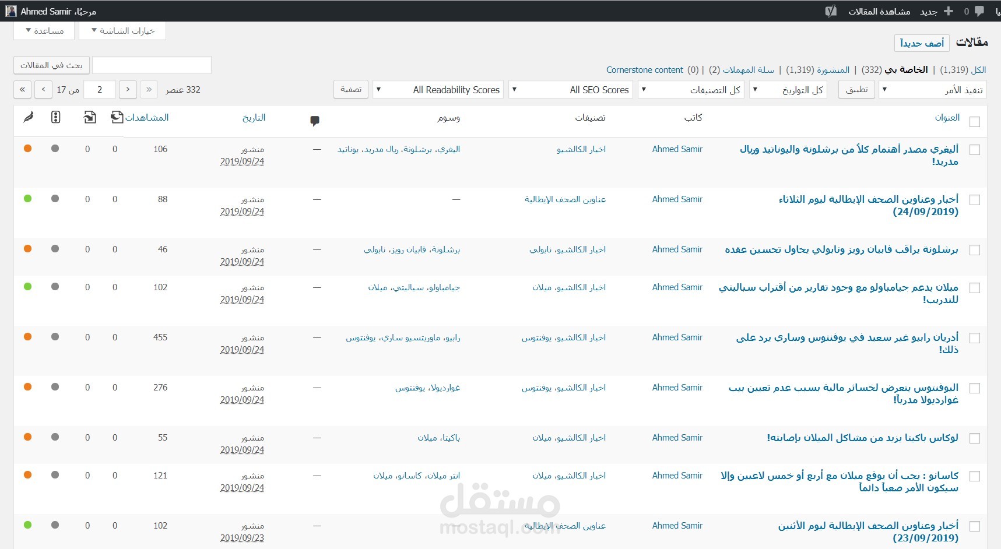The width and height of the screenshot is (1001, 549).
Task: Click green readability dot for 23/09/2019 headlines
Action: pyautogui.click(x=27, y=525)
